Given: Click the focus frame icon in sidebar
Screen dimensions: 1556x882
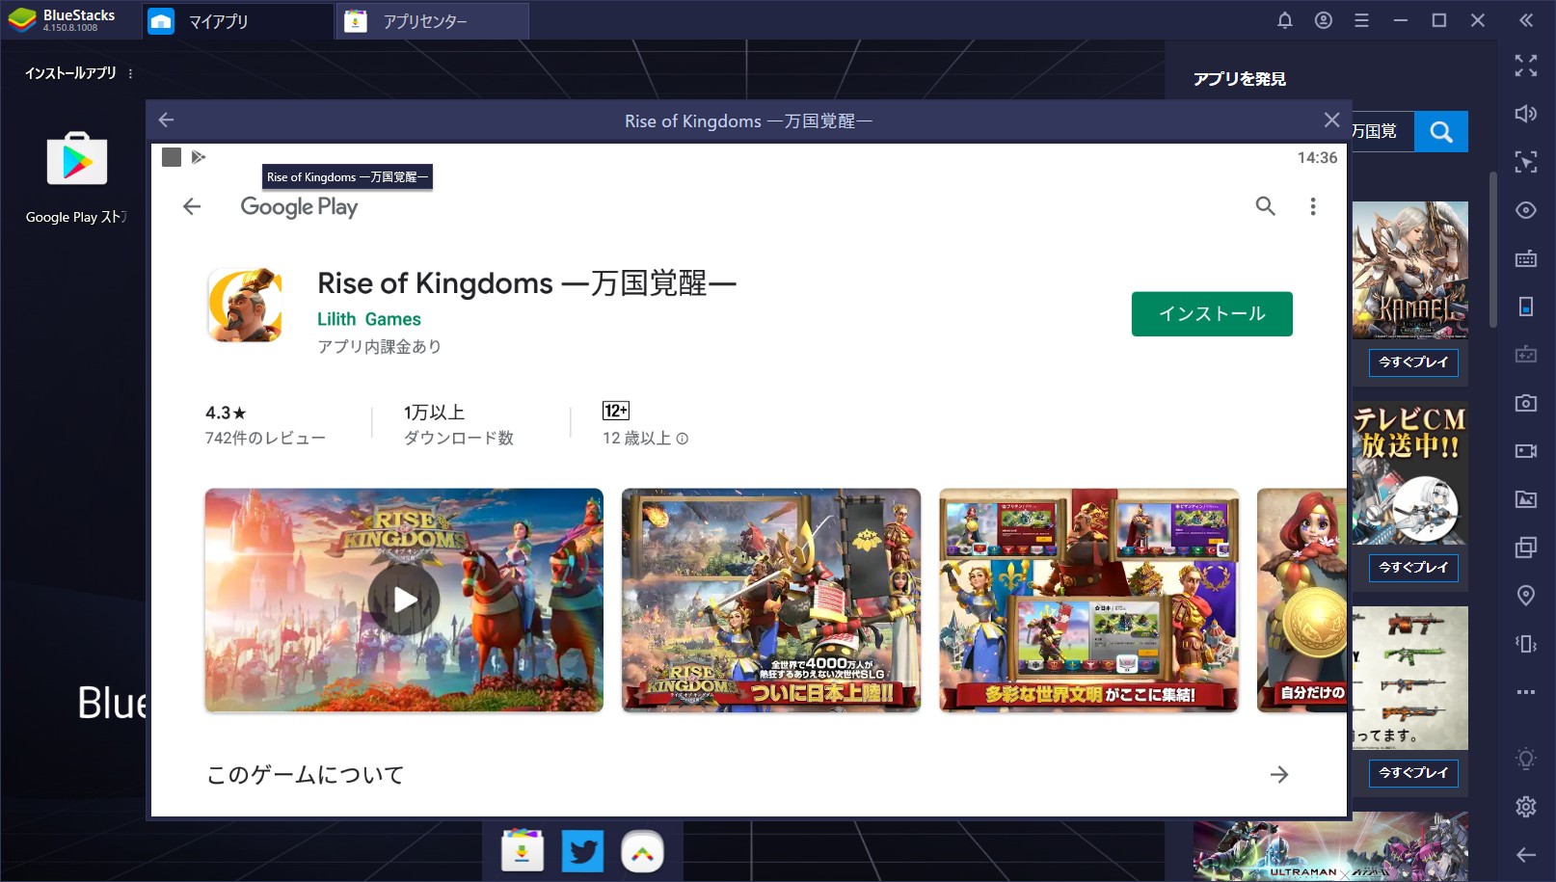Looking at the screenshot, I should tap(1525, 162).
